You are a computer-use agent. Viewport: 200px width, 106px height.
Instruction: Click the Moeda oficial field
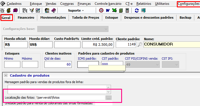16,44
